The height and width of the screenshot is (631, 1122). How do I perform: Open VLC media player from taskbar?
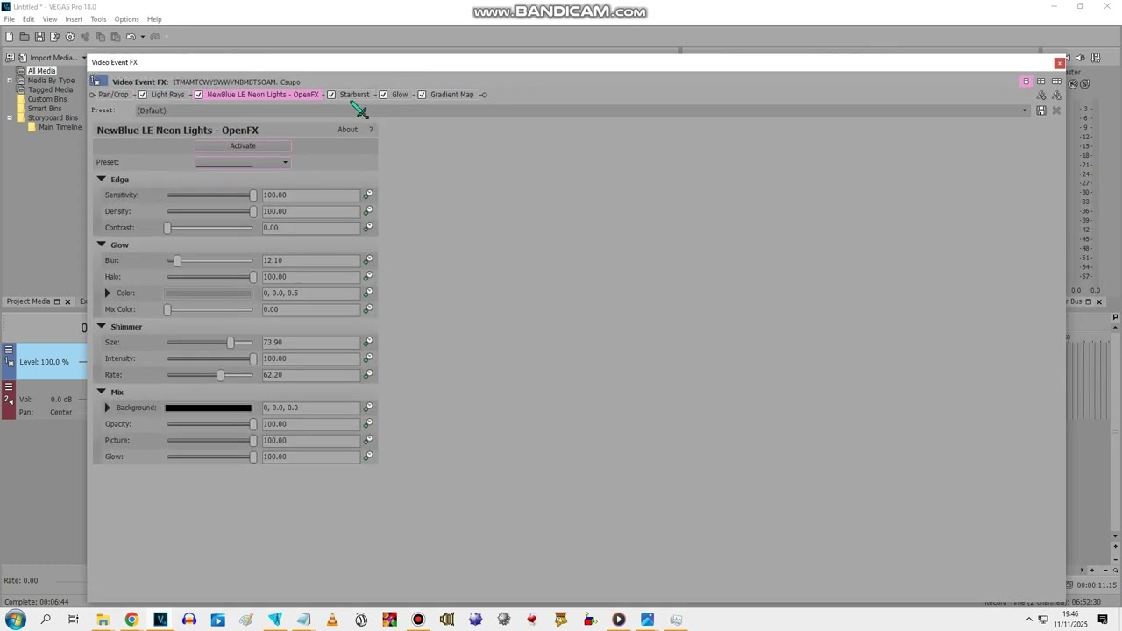pos(332,620)
